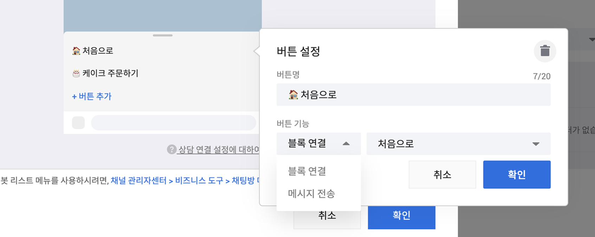The image size is (595, 237).
Task: Choose 메시지 전송 from the open dropdown list
Action: click(x=311, y=194)
